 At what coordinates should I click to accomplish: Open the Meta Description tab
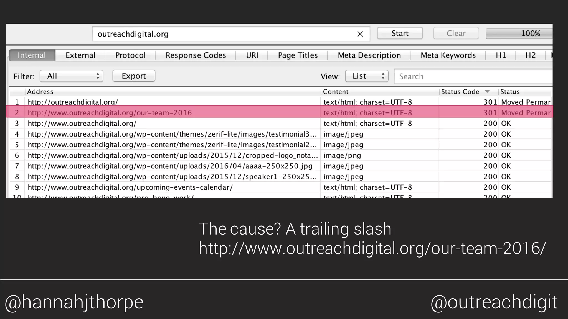click(369, 55)
